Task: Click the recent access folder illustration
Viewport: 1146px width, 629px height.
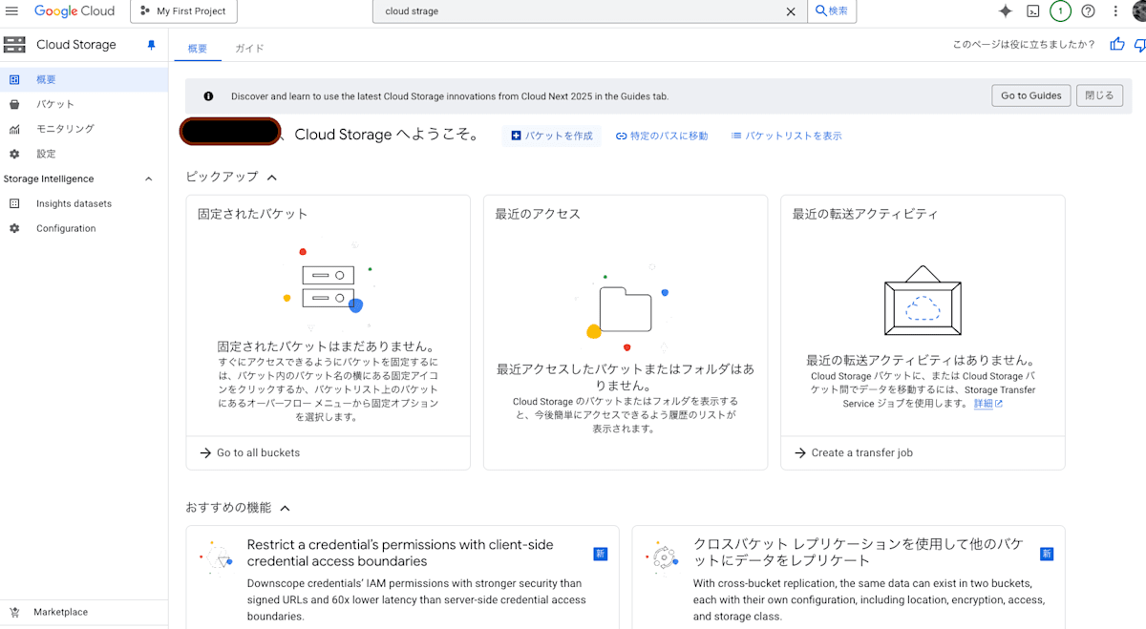Action: point(626,308)
